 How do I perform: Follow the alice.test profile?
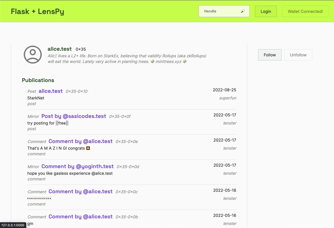(x=269, y=55)
